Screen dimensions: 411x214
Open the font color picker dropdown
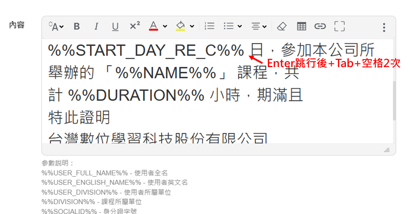click(x=165, y=26)
